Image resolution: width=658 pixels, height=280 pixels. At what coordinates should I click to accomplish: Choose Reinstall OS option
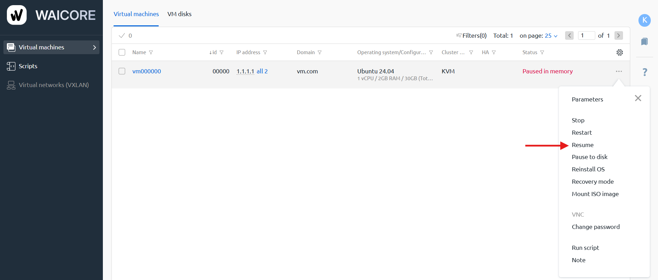tap(588, 169)
